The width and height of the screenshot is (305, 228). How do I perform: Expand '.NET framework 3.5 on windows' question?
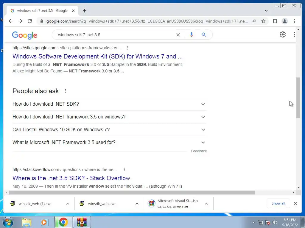(x=110, y=117)
